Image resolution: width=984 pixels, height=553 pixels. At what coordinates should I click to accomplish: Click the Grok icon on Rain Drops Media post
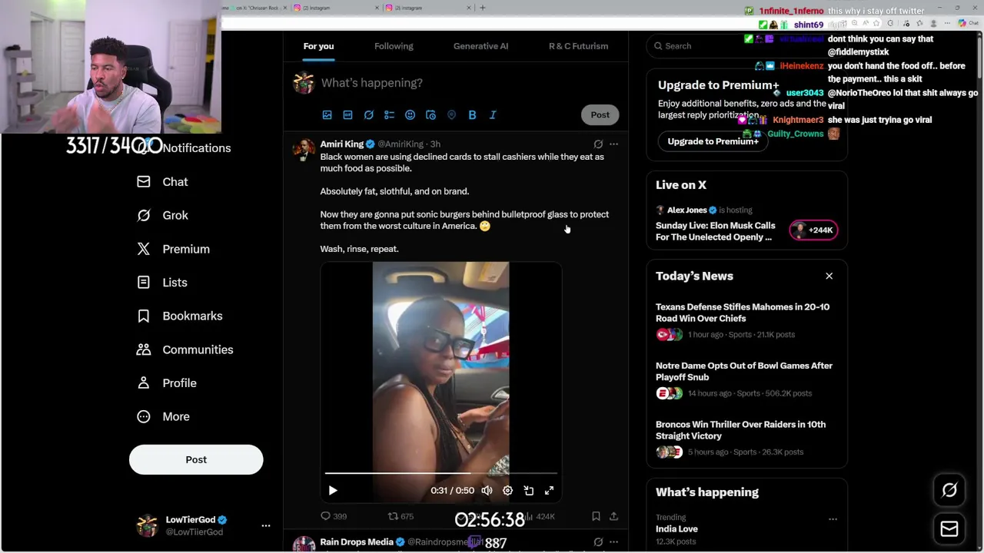click(x=598, y=542)
